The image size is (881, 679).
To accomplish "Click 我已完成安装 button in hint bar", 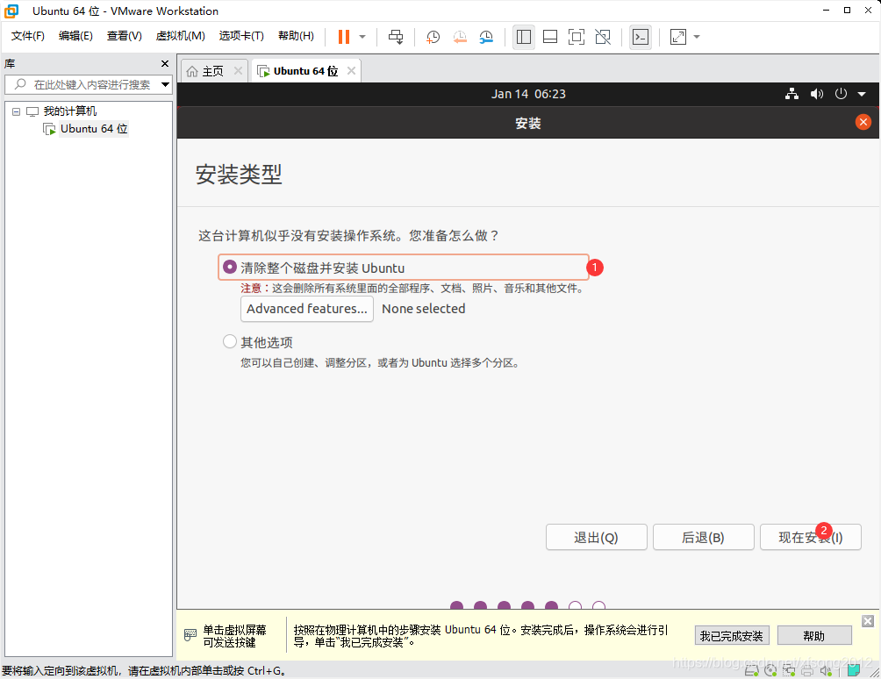I will pos(732,636).
